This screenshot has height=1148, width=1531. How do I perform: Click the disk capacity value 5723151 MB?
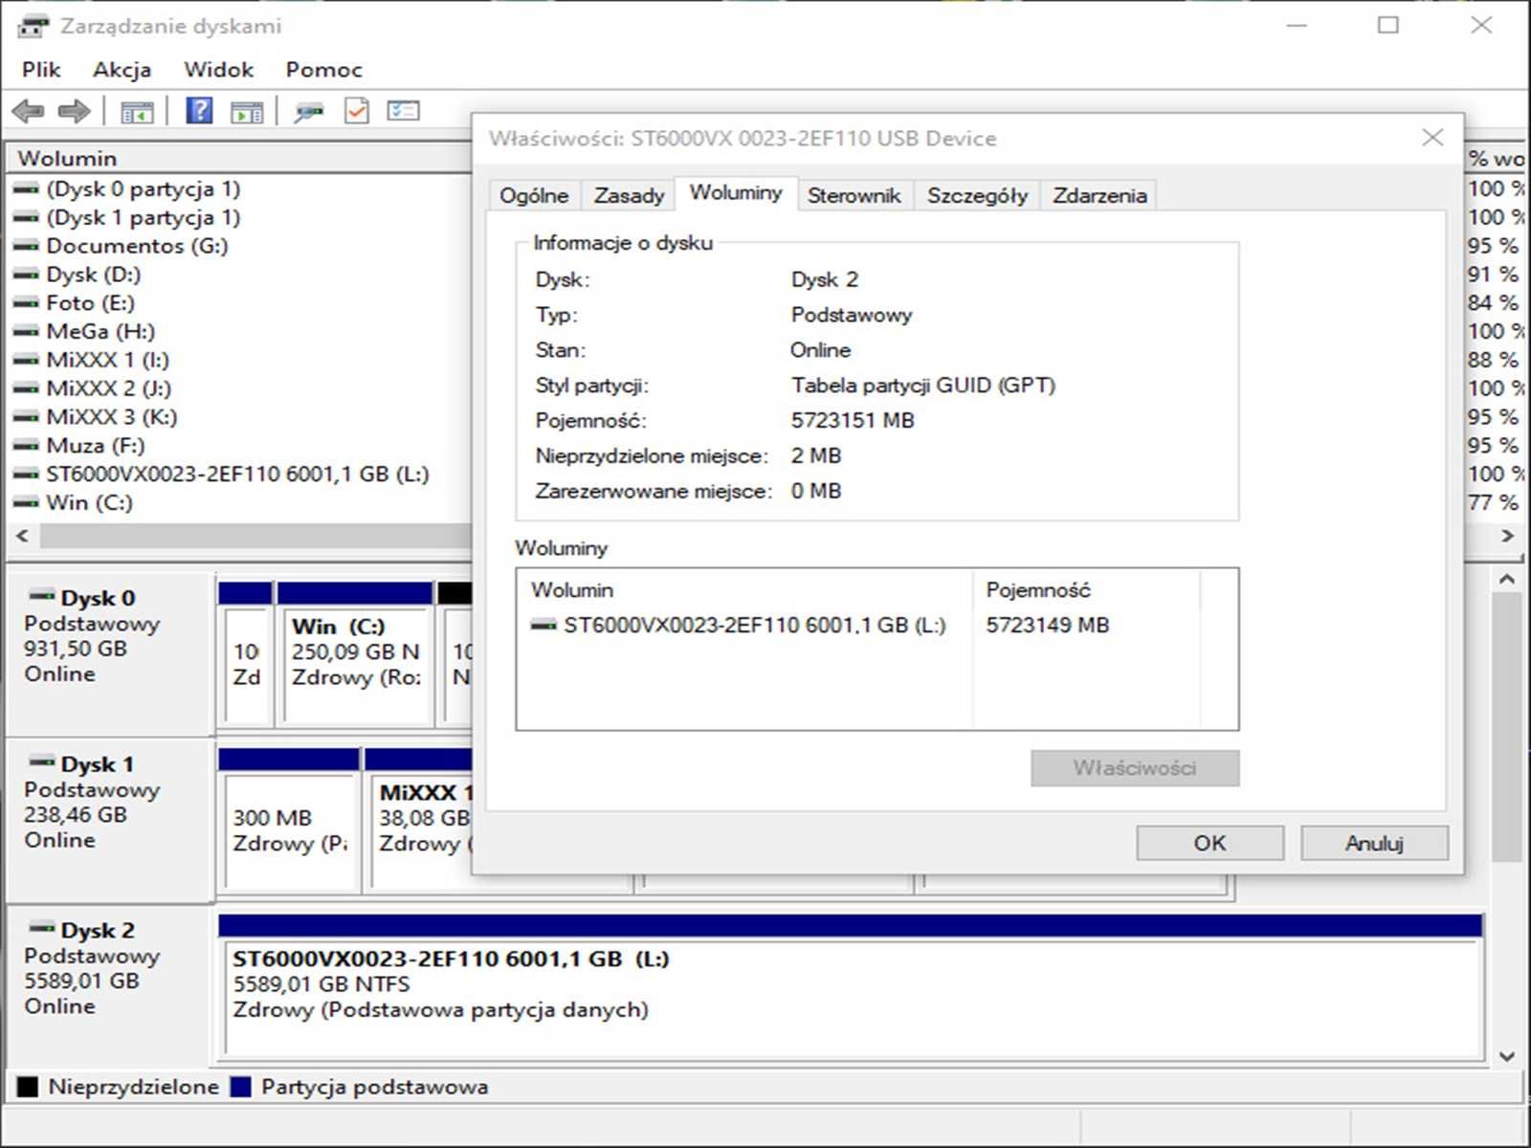pyautogui.click(x=853, y=420)
